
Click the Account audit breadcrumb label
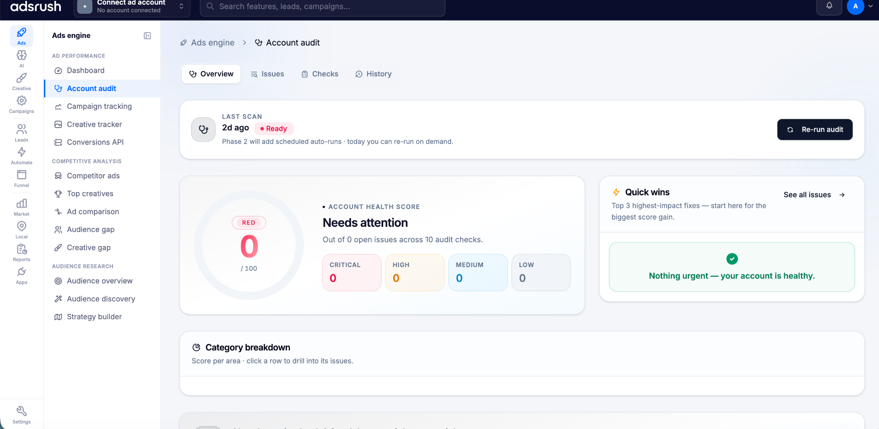tap(293, 43)
